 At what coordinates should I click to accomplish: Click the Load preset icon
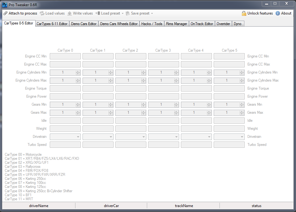[x=97, y=13]
